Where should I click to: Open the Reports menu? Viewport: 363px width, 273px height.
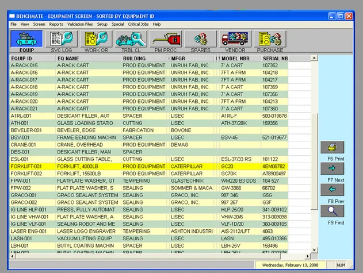56,24
